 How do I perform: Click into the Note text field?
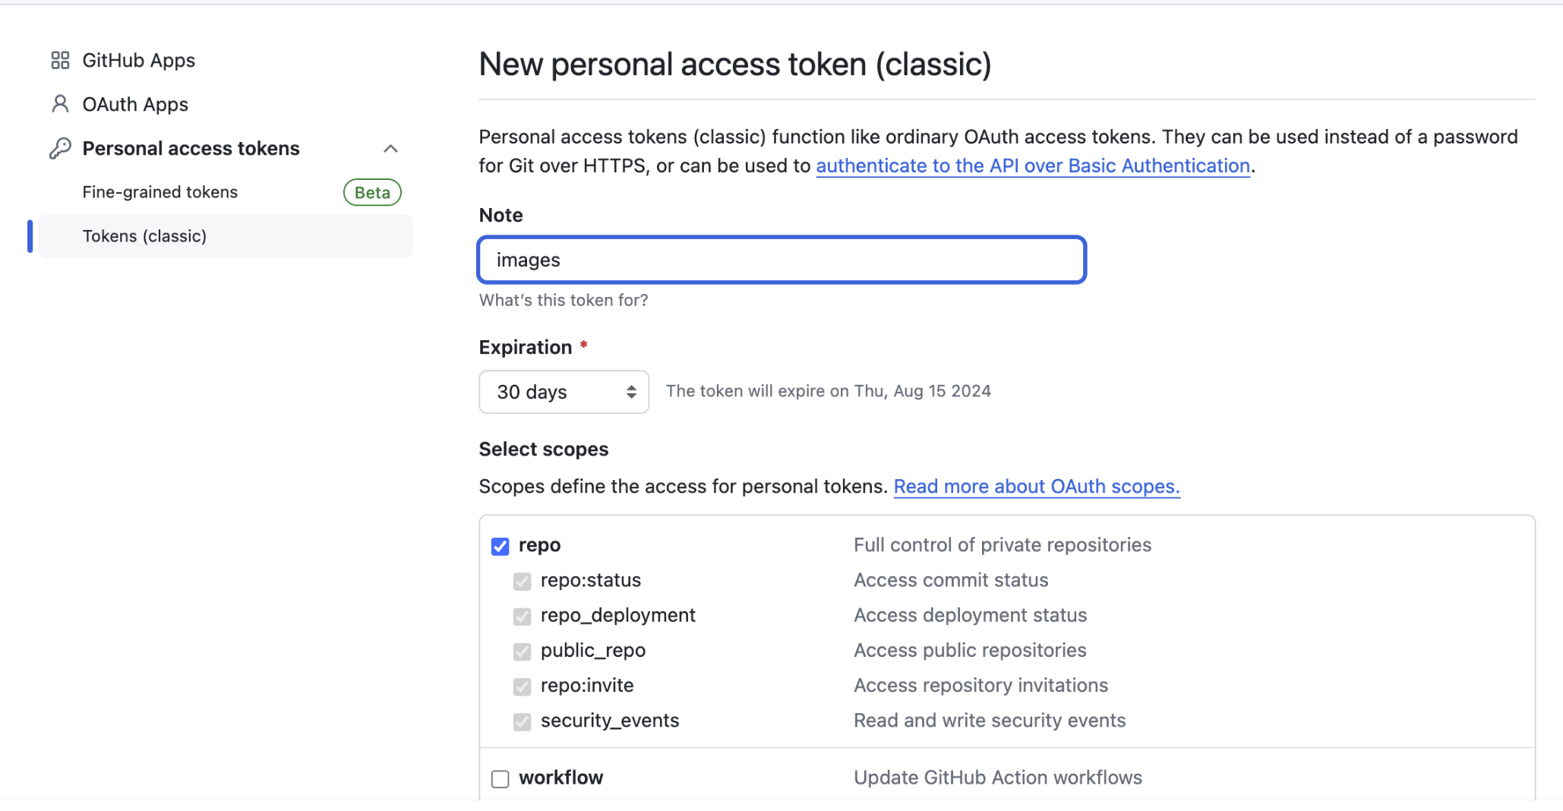pos(781,260)
